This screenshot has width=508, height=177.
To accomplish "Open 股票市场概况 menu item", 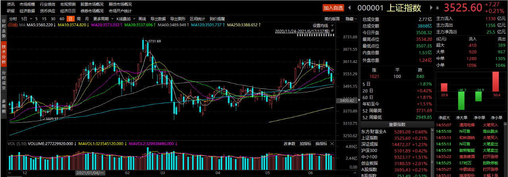I will (x=92, y=4).
